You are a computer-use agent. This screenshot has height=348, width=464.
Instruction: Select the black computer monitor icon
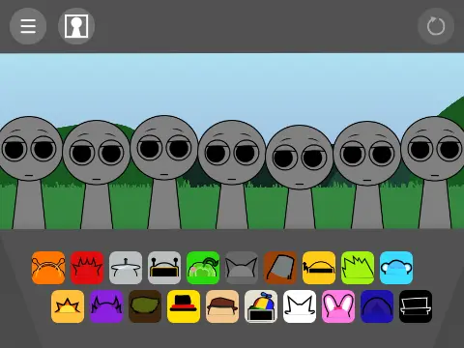[416, 306]
